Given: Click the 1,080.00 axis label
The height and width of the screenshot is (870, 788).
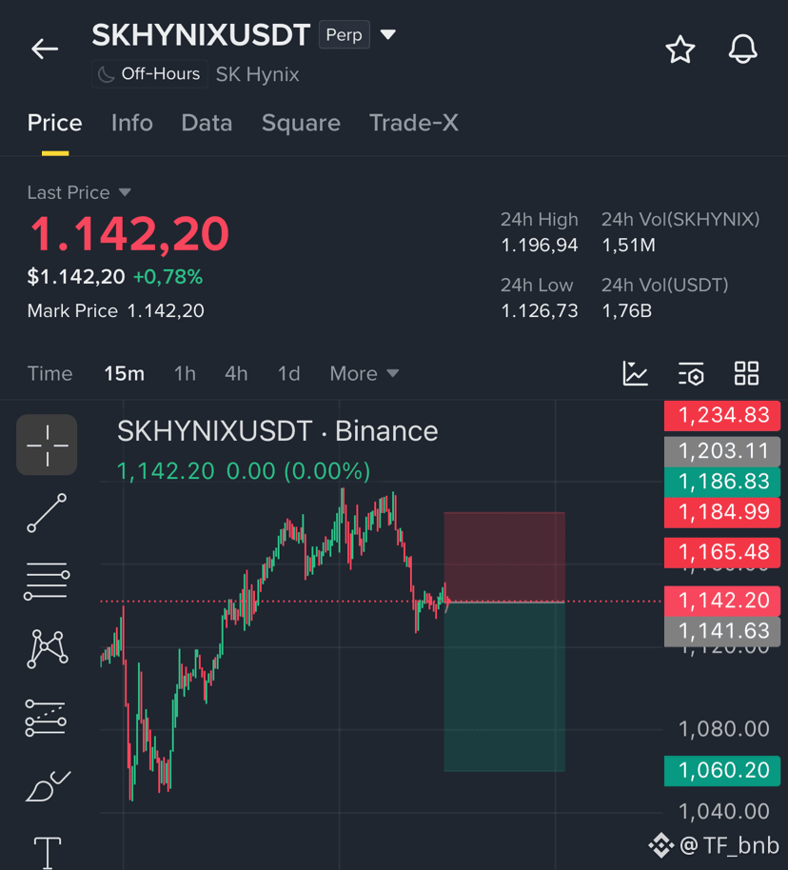Looking at the screenshot, I should point(723,729).
